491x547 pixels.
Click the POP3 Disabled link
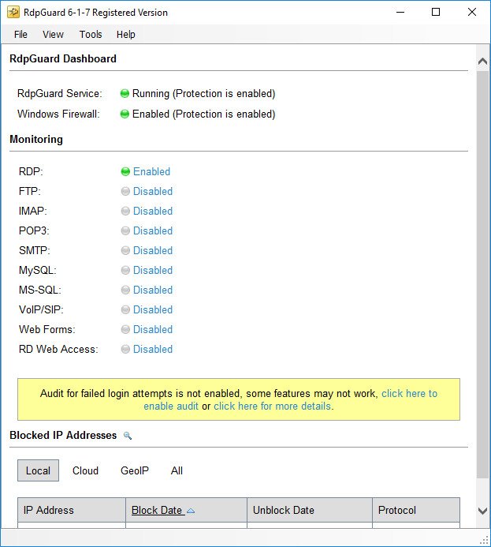coord(153,230)
